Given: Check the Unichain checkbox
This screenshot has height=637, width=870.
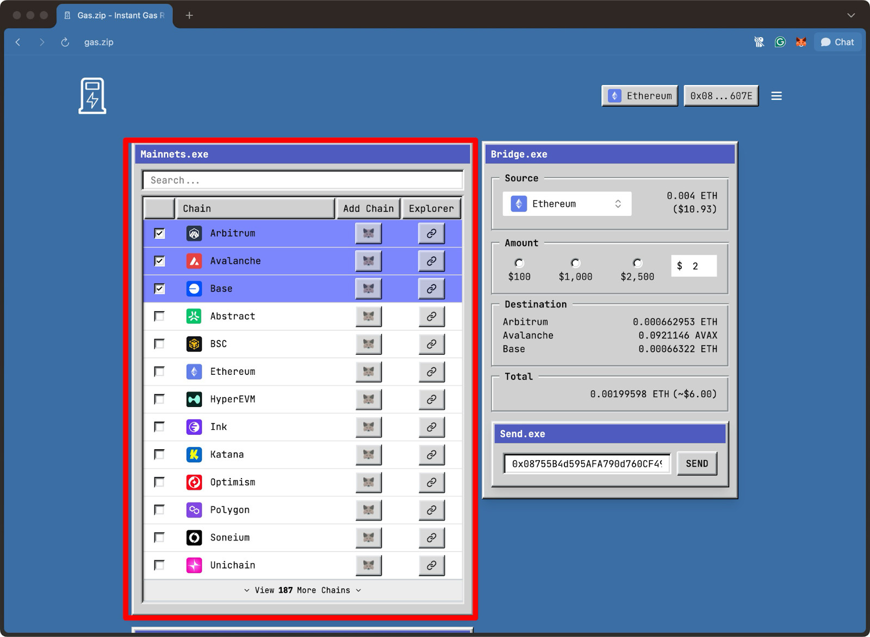Looking at the screenshot, I should (159, 565).
